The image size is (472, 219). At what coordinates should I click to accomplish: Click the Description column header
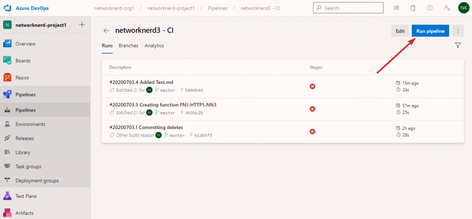120,67
